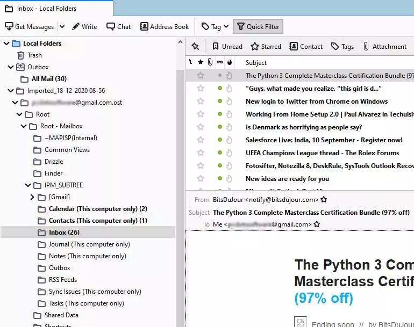Filter messages by Contact
The height and width of the screenshot is (327, 414).
coord(306,47)
